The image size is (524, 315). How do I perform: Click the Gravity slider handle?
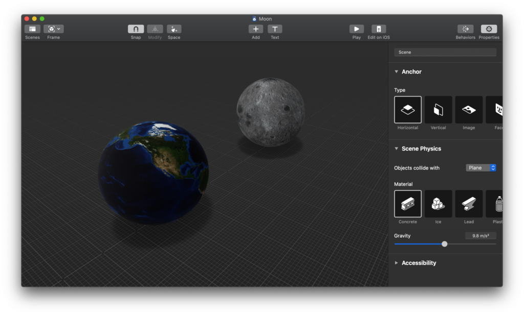pos(445,244)
